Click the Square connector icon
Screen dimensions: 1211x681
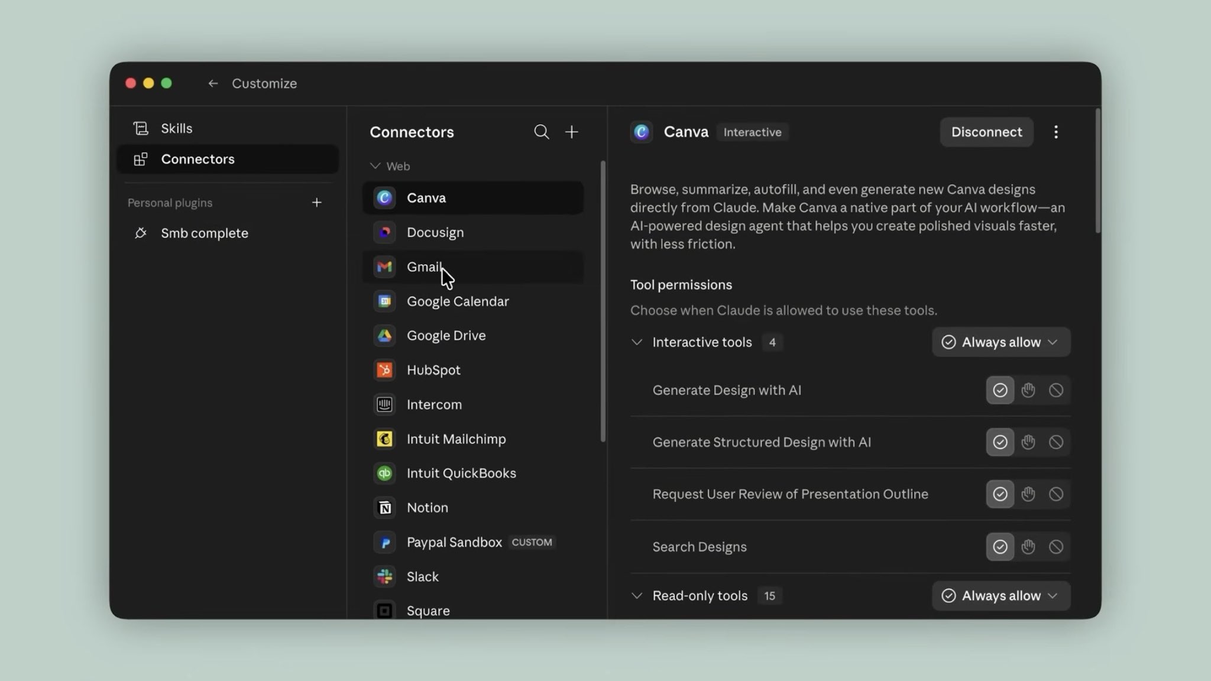tap(384, 611)
